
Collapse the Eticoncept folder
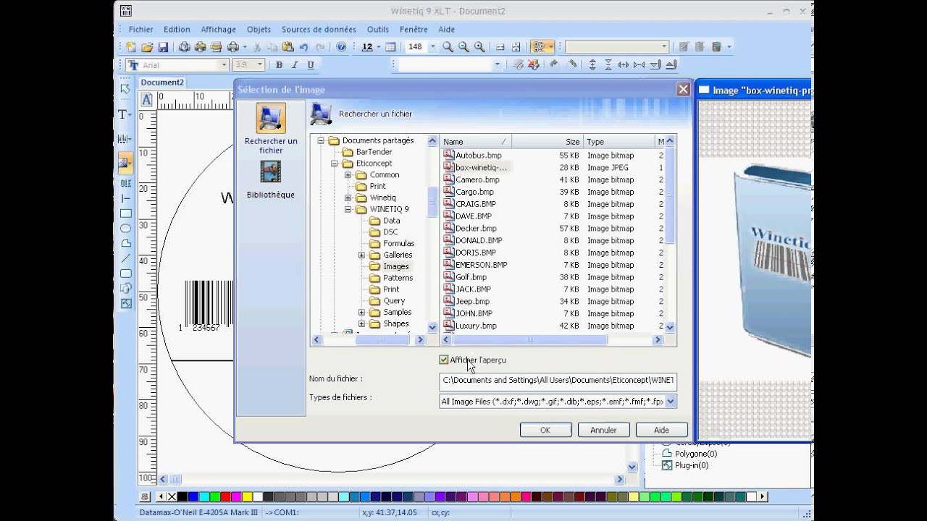pyautogui.click(x=334, y=164)
